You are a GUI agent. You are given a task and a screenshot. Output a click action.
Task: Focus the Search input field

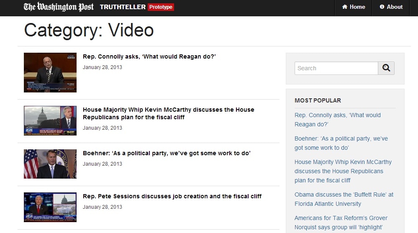pos(336,68)
